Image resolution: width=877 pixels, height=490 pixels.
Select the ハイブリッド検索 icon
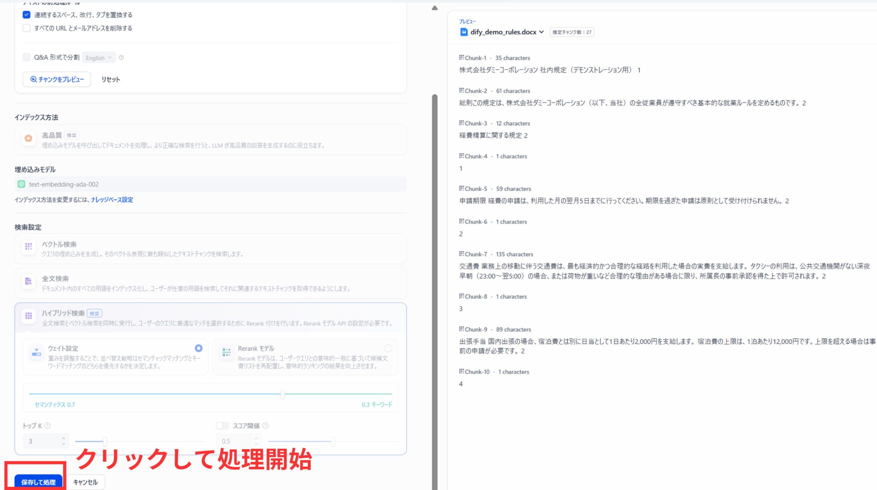(x=28, y=315)
